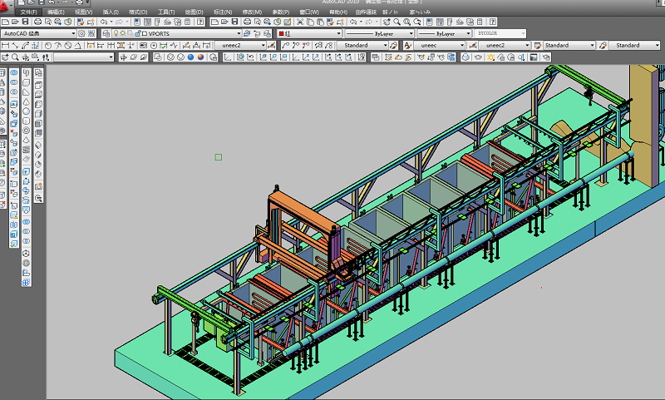Open the first ByLayer linetype dropdown
This screenshot has width=665, height=400.
click(411, 34)
